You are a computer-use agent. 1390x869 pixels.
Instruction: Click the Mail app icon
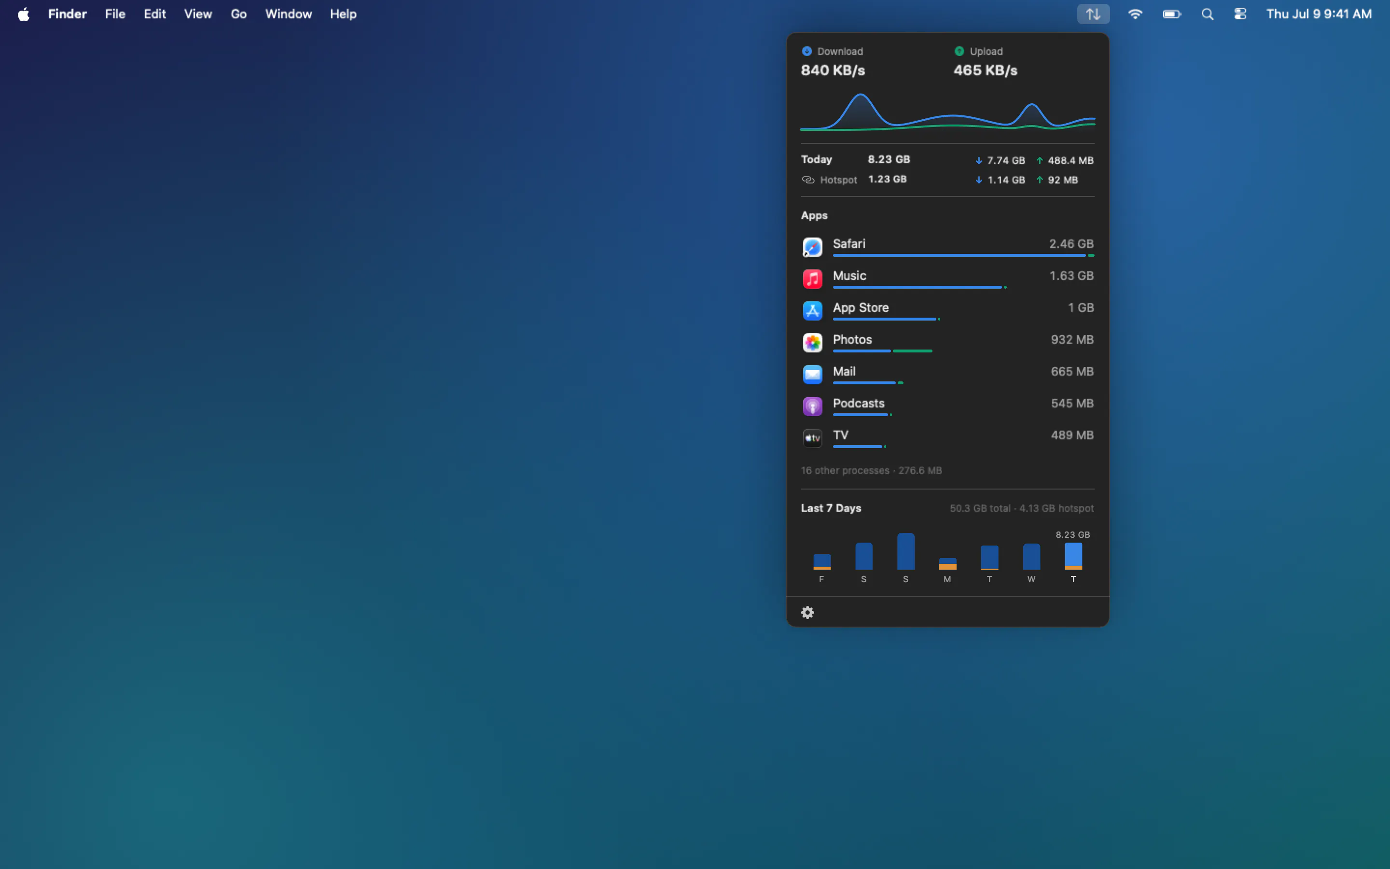click(x=812, y=375)
